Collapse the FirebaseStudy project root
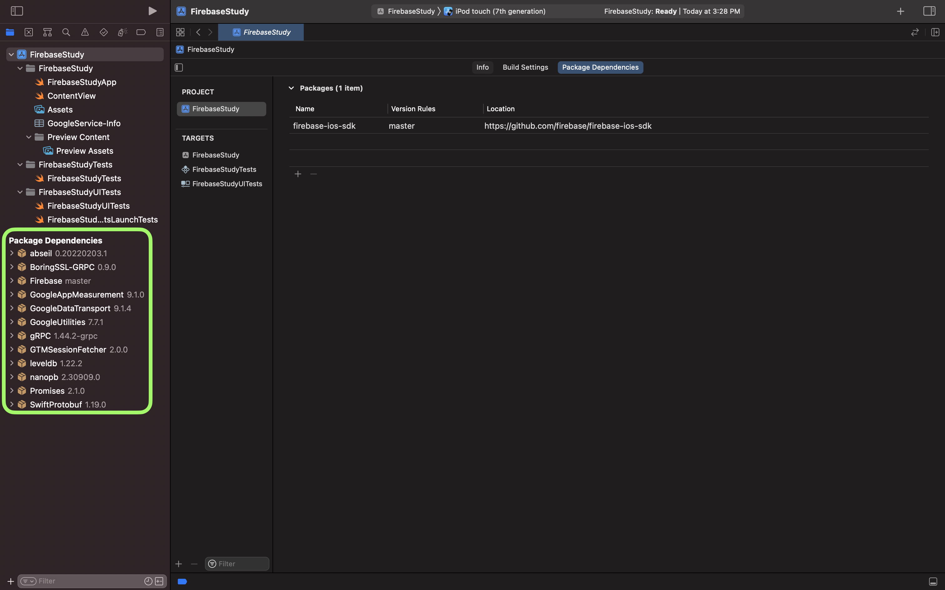 pos(11,55)
